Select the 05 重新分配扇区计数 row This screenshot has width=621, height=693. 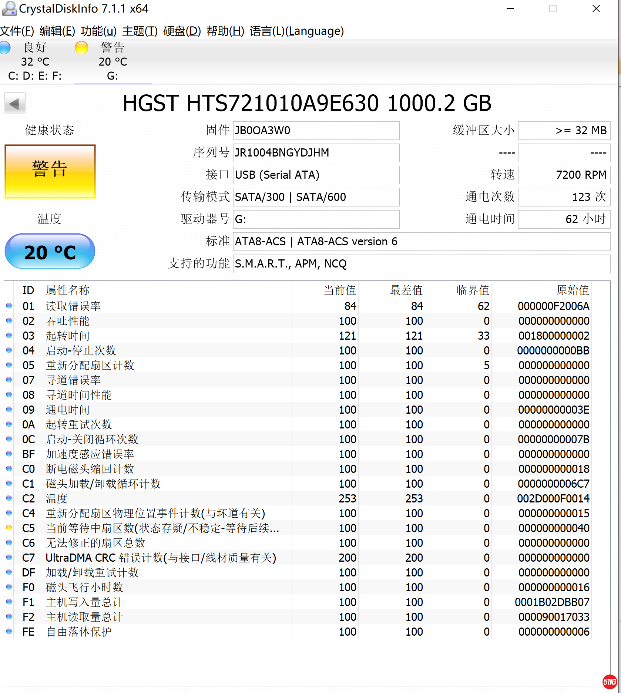(148, 365)
